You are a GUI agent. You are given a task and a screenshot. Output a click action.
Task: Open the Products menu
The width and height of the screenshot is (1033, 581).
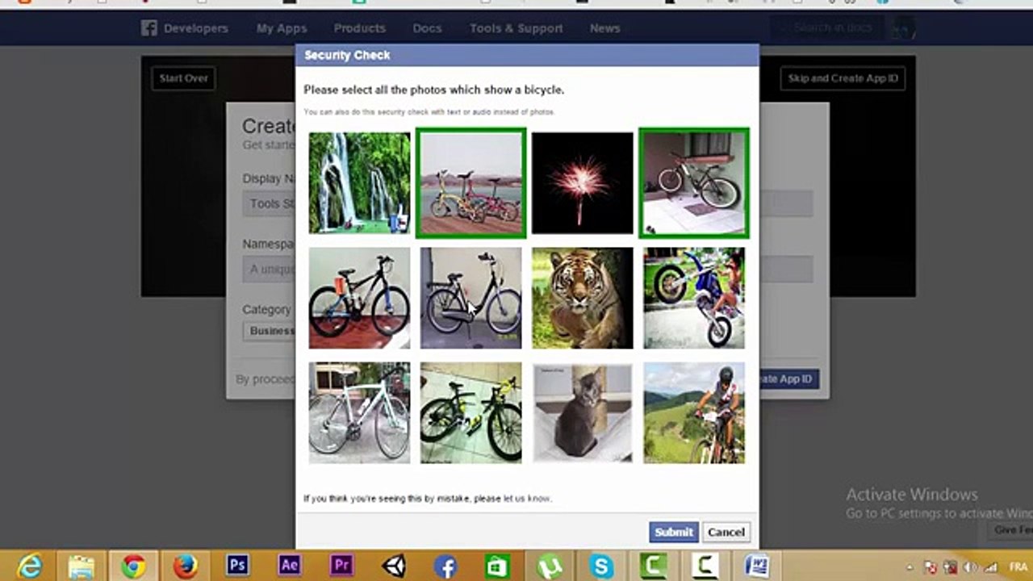coord(359,28)
